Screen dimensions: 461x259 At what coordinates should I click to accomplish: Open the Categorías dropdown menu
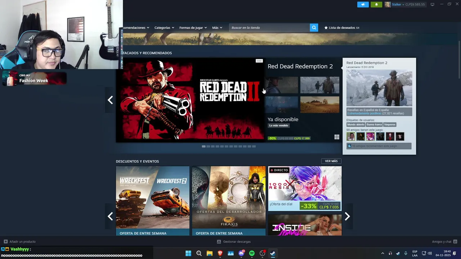click(x=164, y=28)
